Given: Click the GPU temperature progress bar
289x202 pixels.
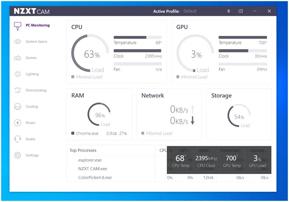Looking at the screenshot, I should coord(243,37).
